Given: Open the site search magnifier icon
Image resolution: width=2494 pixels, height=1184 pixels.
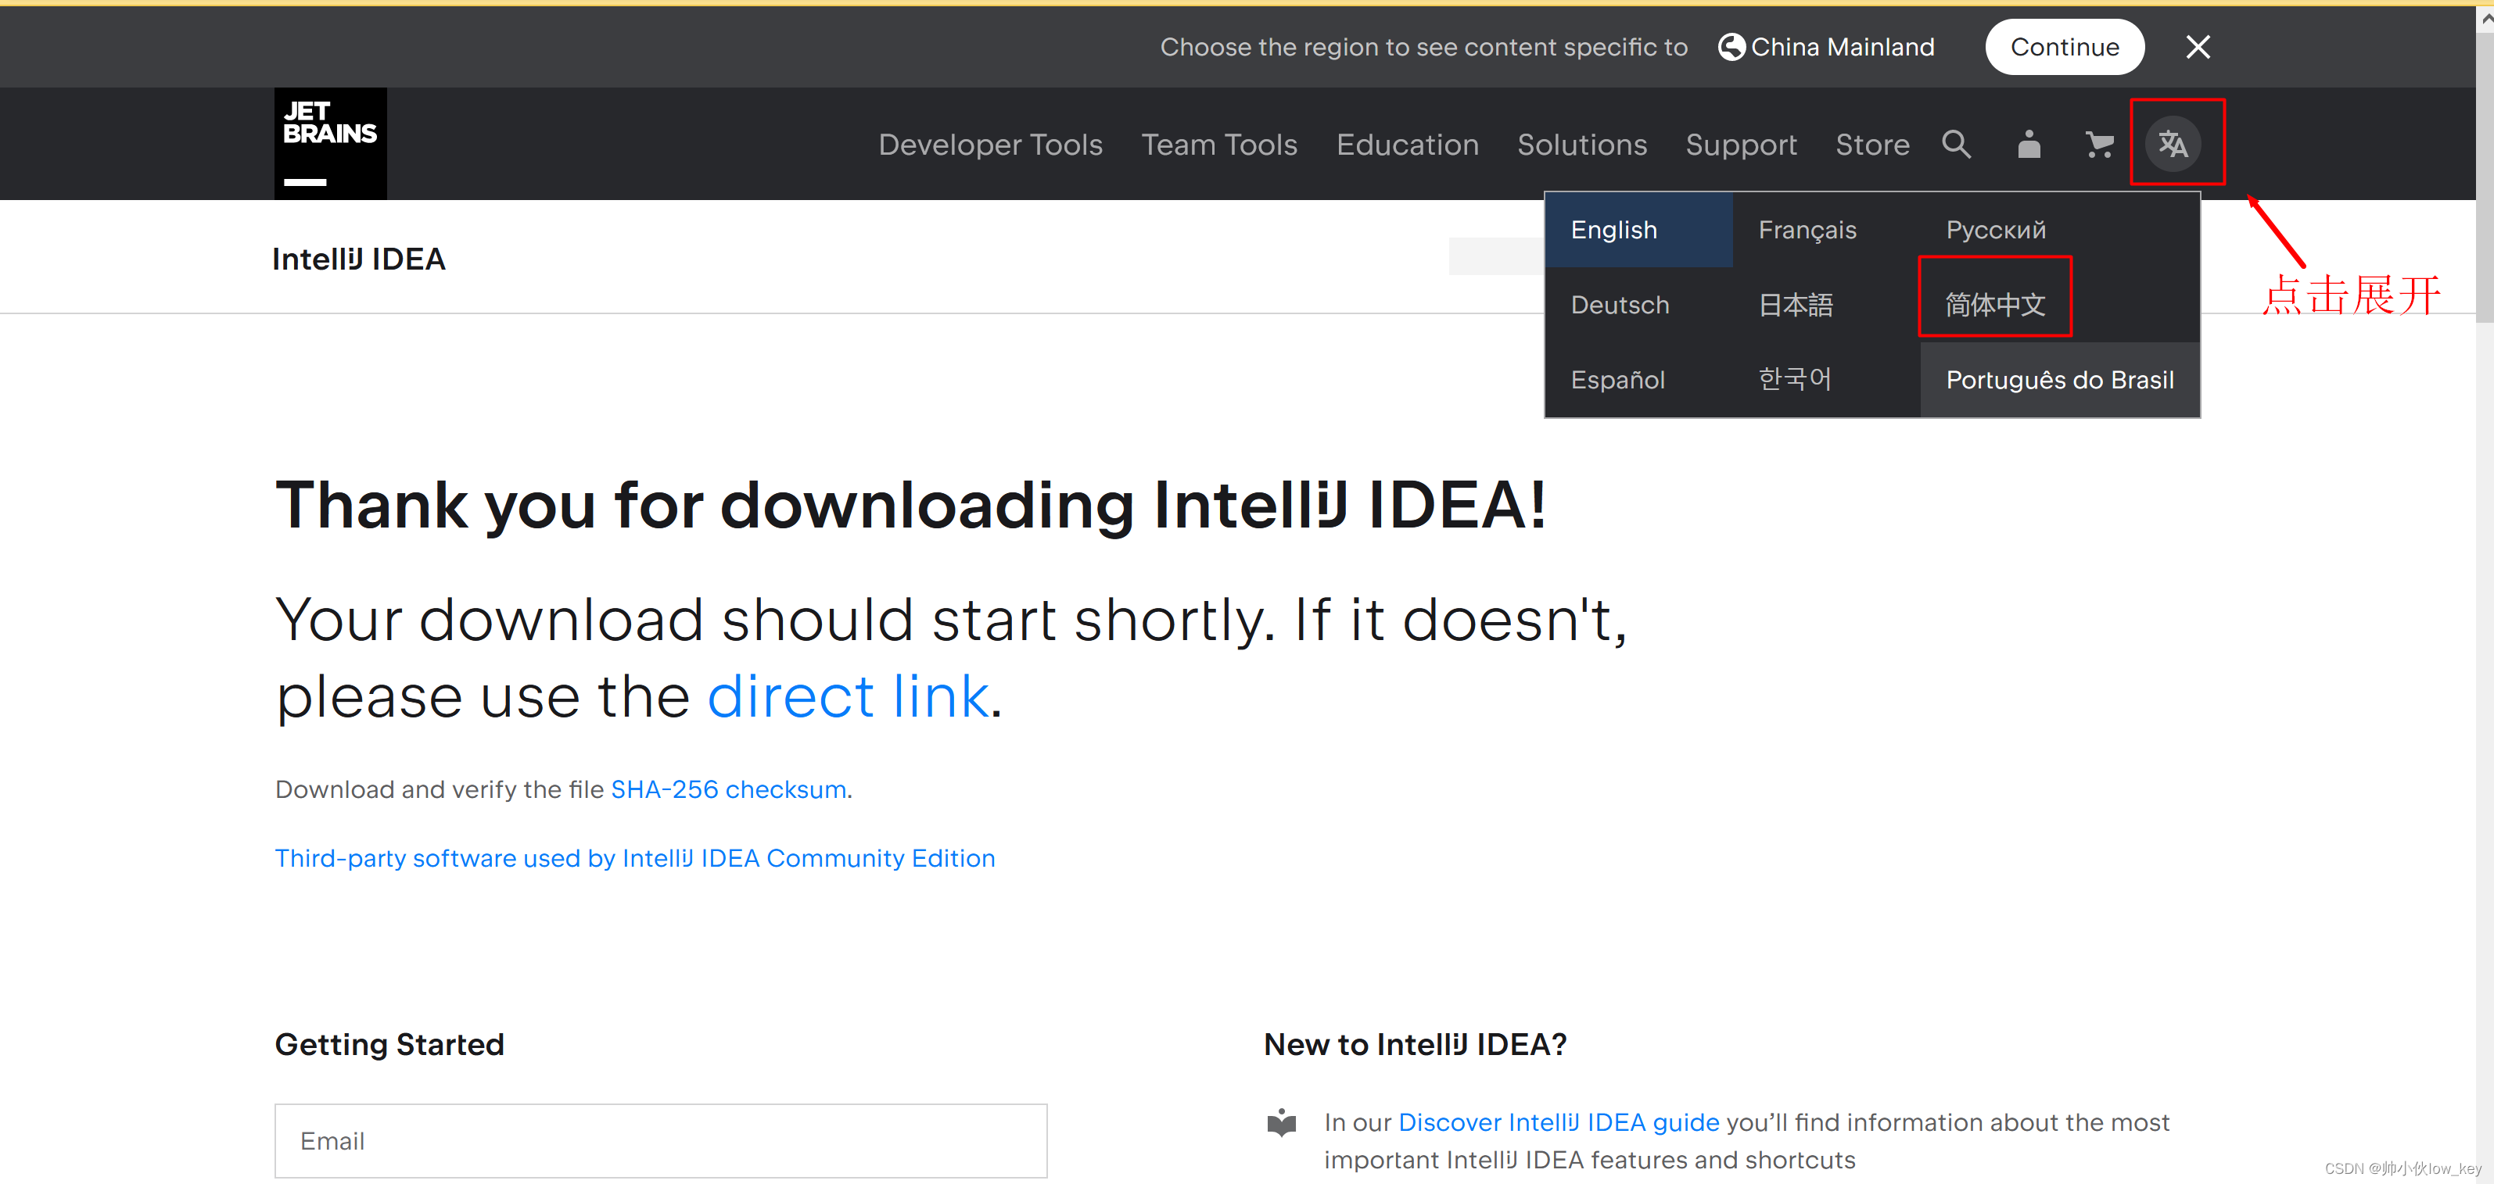Looking at the screenshot, I should tap(1956, 144).
